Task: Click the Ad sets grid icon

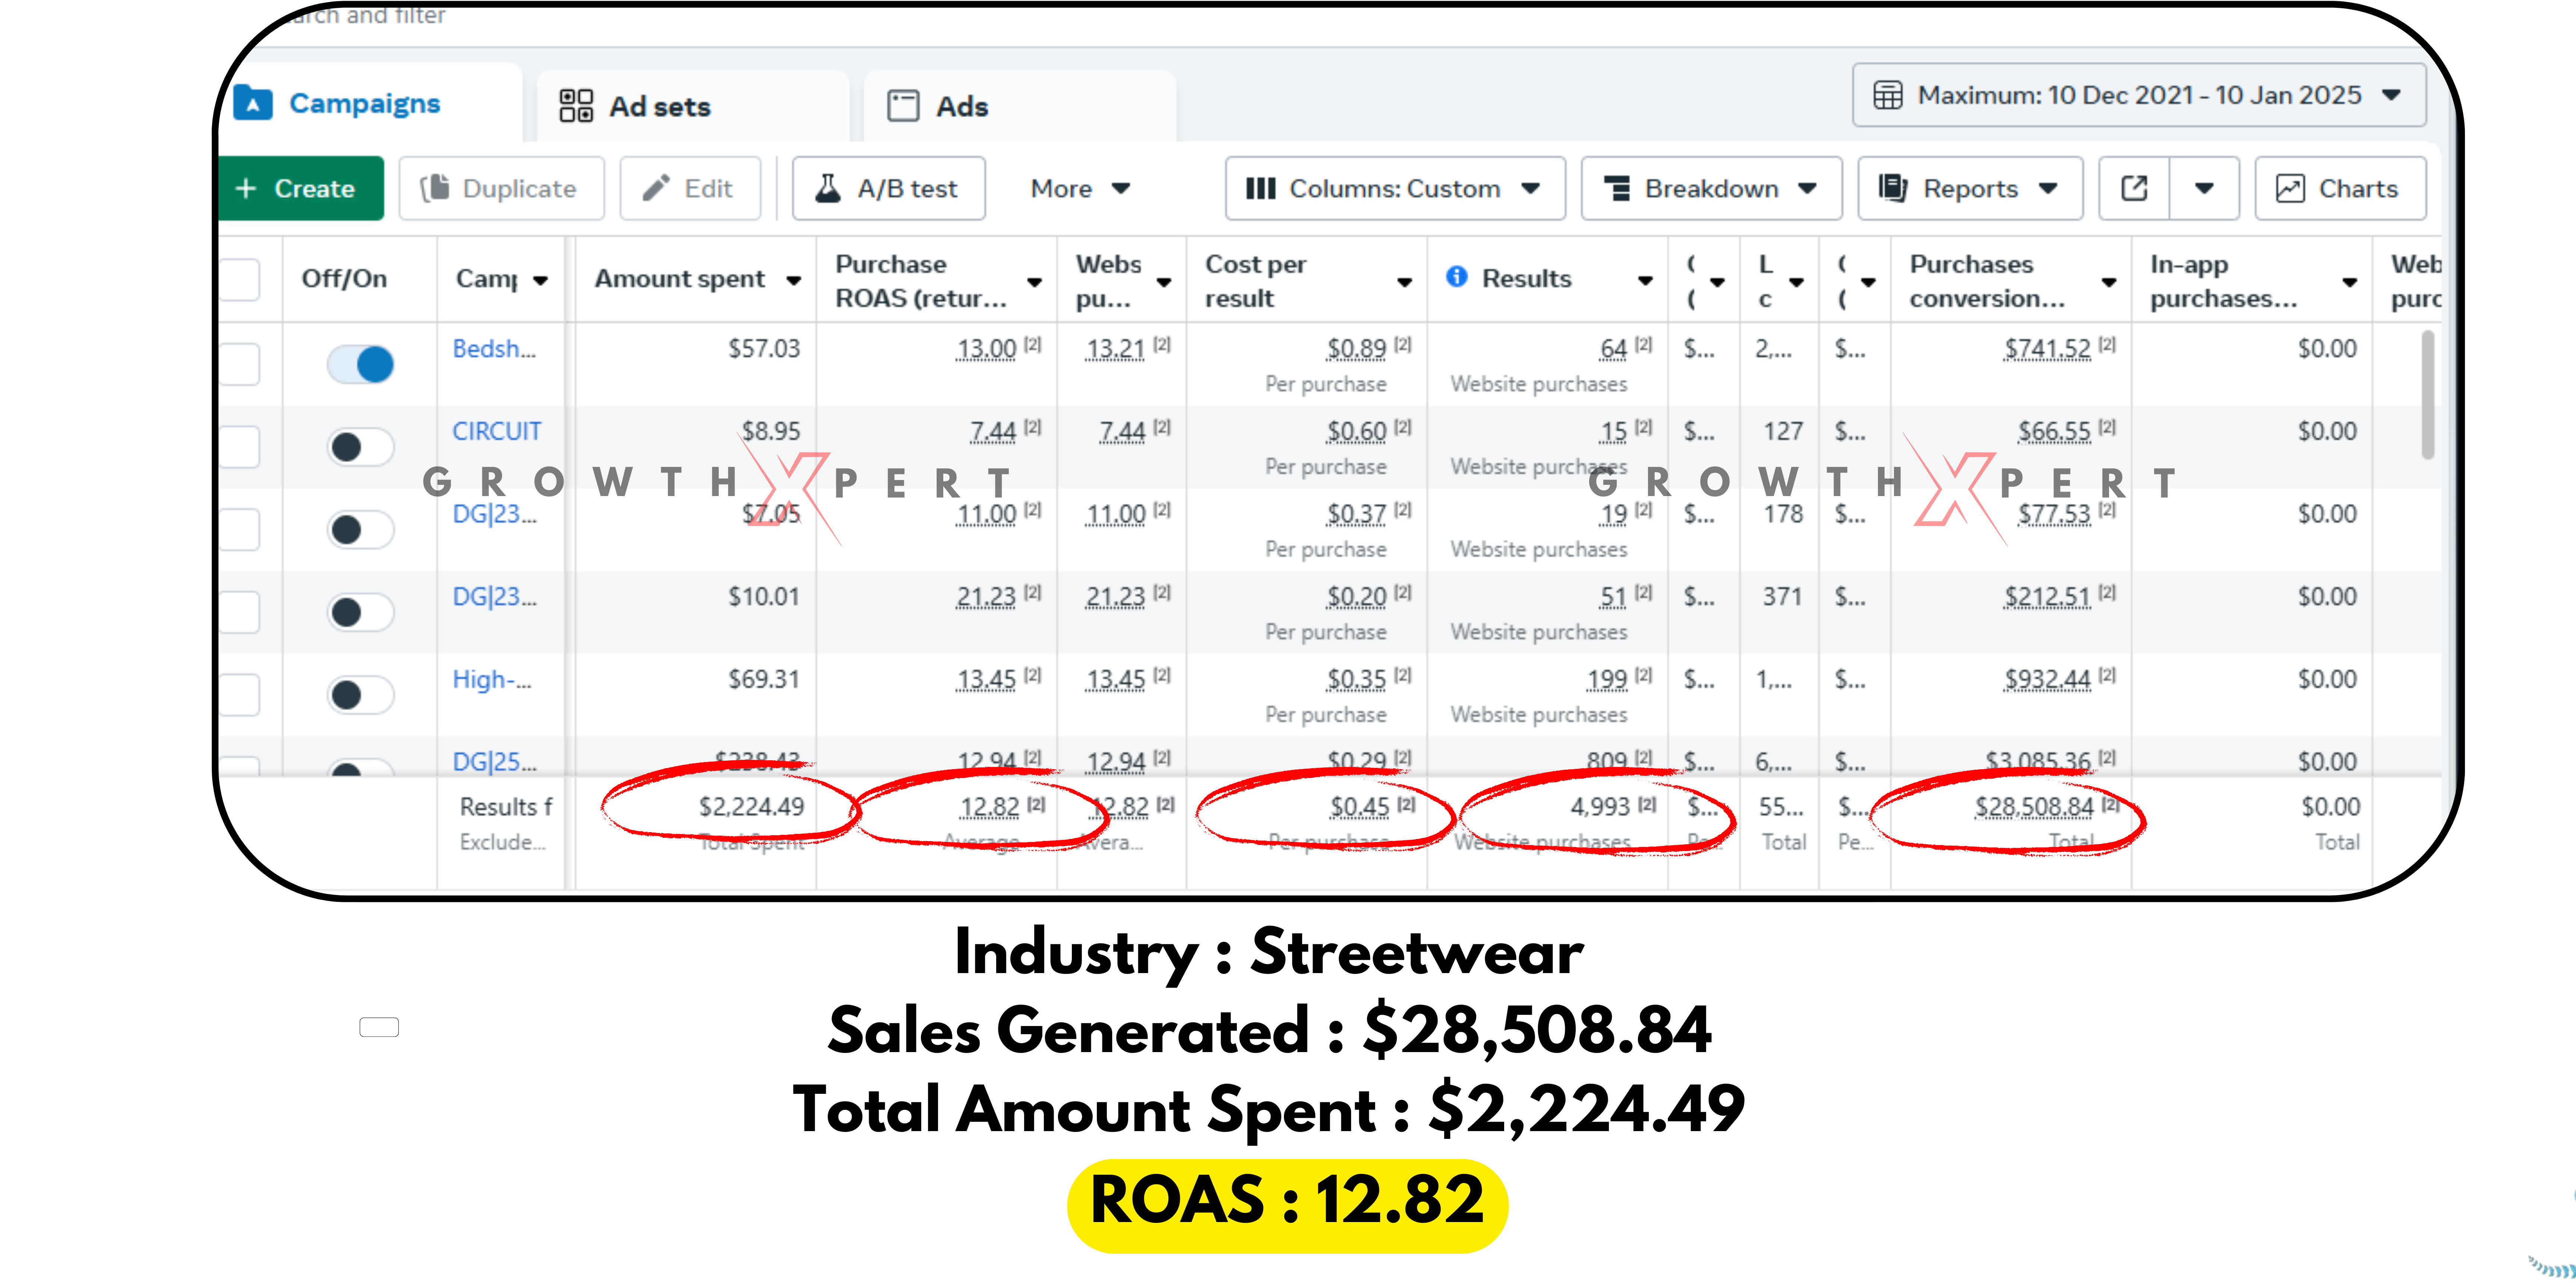Action: point(576,106)
